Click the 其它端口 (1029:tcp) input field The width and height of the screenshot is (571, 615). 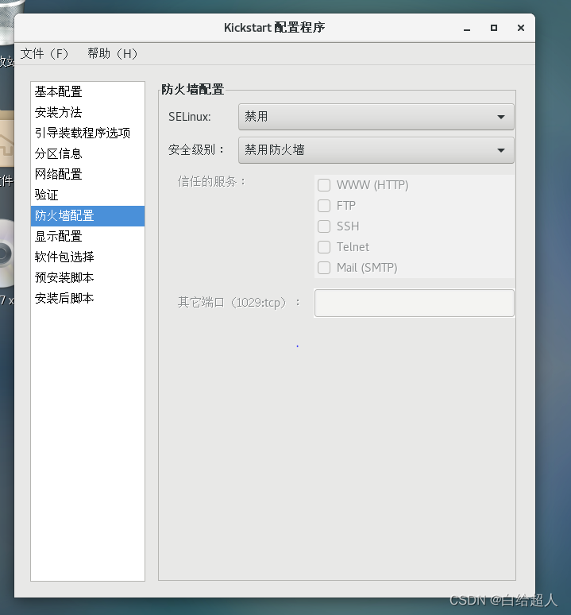pos(415,304)
